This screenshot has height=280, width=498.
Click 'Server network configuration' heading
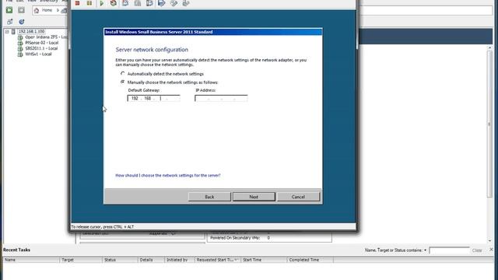[x=152, y=50]
